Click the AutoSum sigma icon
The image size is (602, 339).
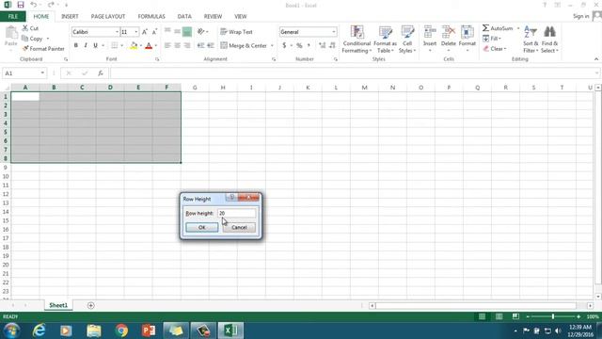(x=485, y=28)
